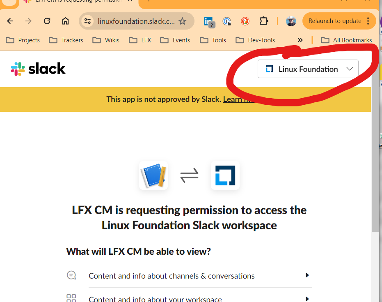Open the Trackers bookmarks folder
The width and height of the screenshot is (382, 302).
click(x=66, y=40)
